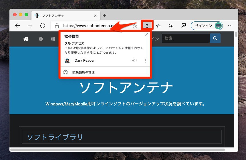Click the address bar URL field
The height and width of the screenshot is (160, 246).
(95, 25)
